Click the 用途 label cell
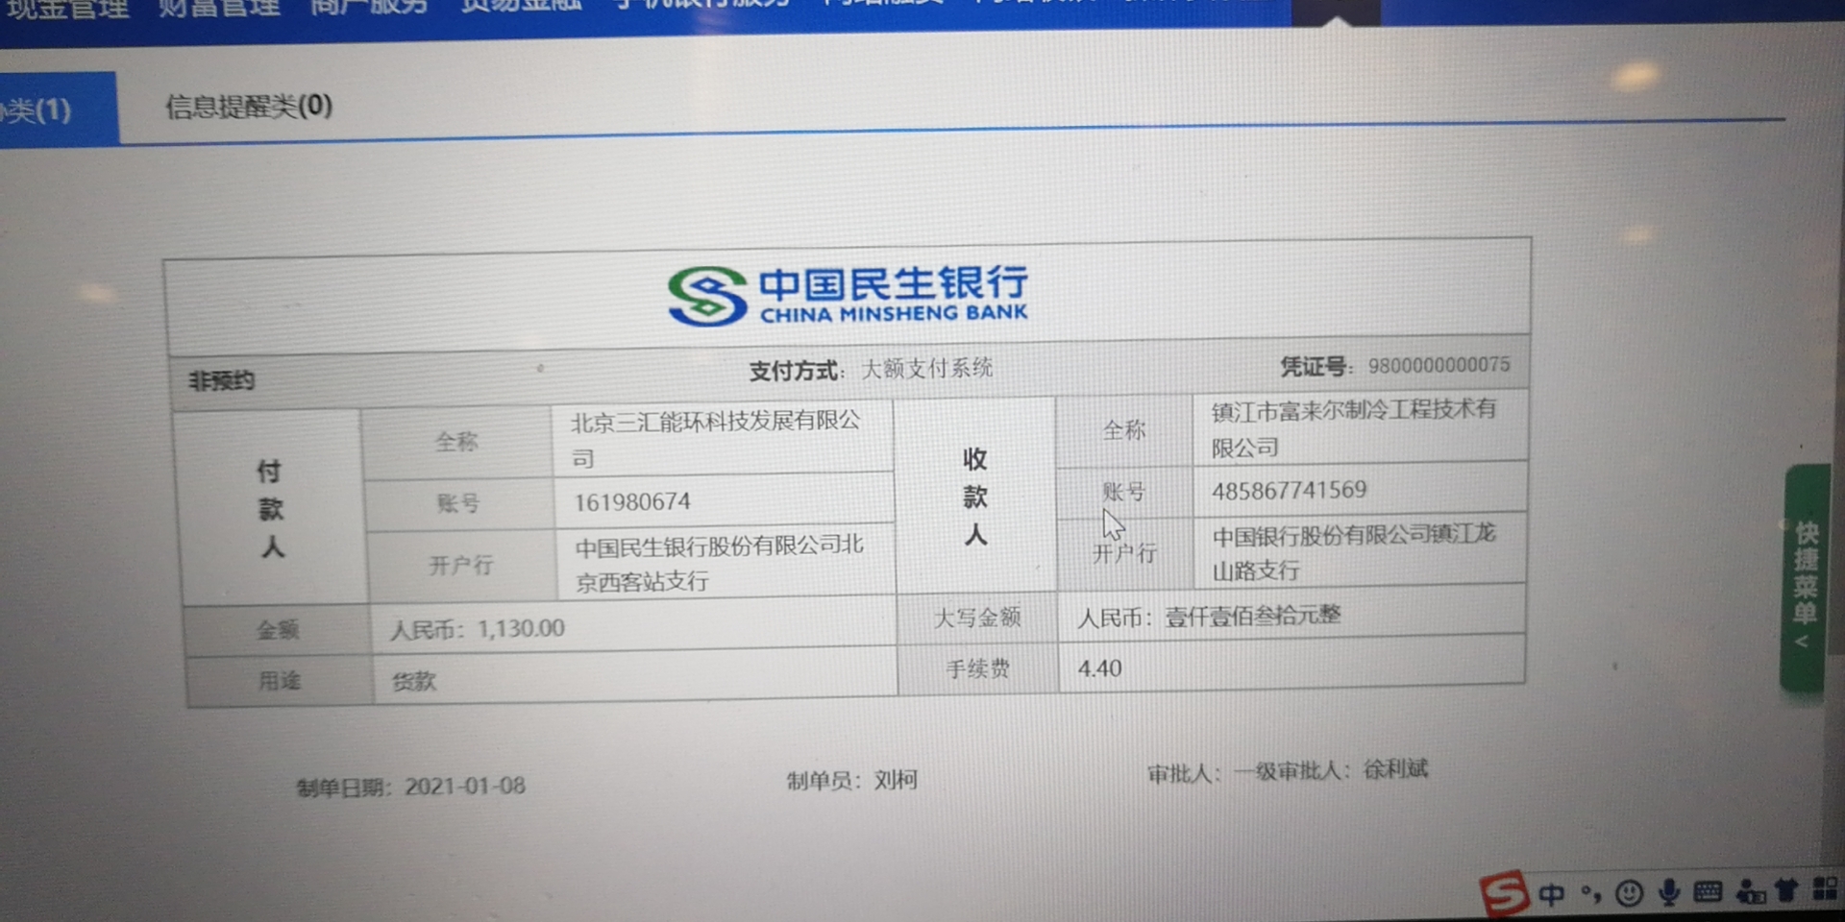The height and width of the screenshot is (922, 1845). tap(280, 681)
